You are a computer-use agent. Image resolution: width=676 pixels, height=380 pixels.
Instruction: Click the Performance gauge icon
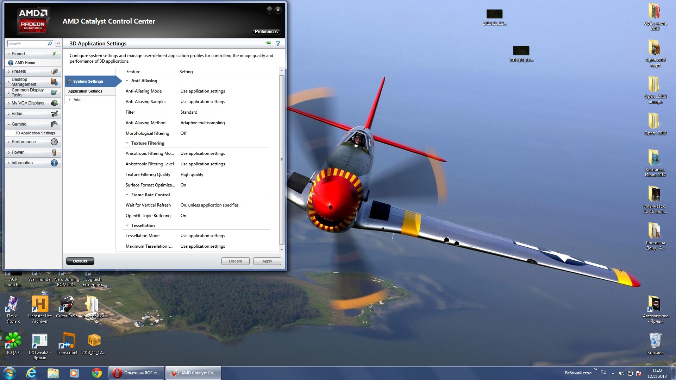(x=54, y=142)
